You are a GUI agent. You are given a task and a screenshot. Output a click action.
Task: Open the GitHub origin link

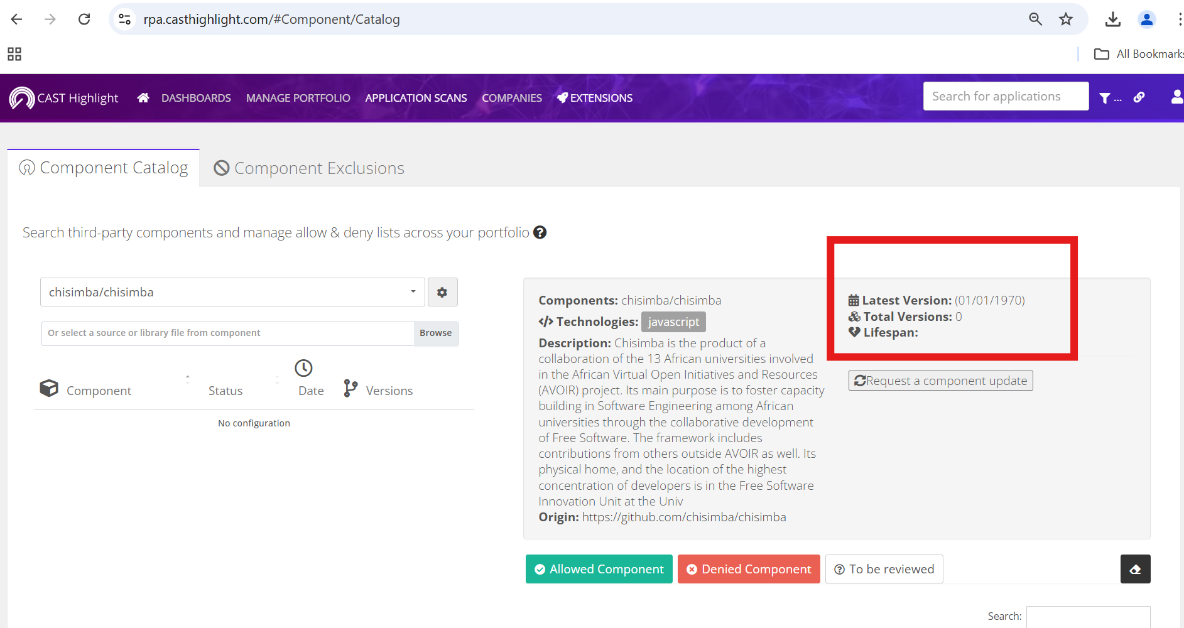pos(684,517)
